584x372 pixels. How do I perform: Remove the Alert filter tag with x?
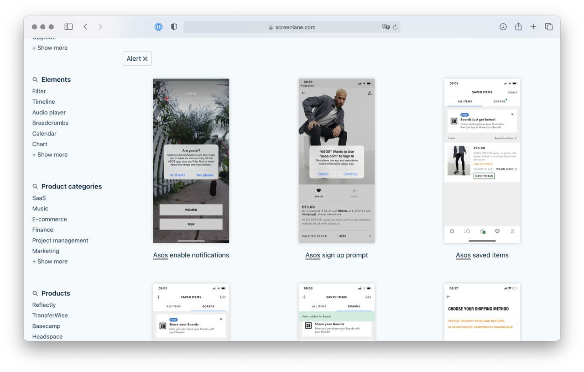click(x=145, y=58)
